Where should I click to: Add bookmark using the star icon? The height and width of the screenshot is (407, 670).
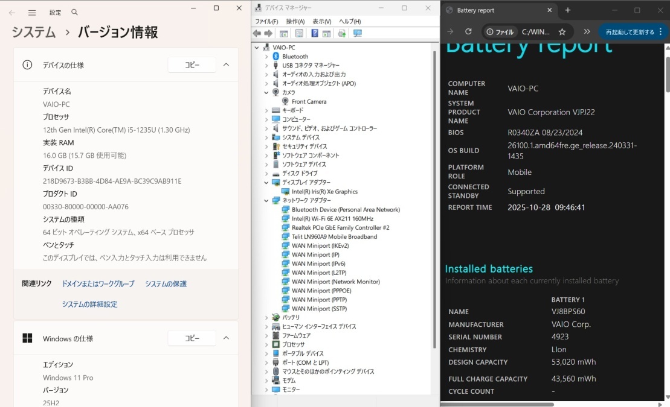coord(562,31)
